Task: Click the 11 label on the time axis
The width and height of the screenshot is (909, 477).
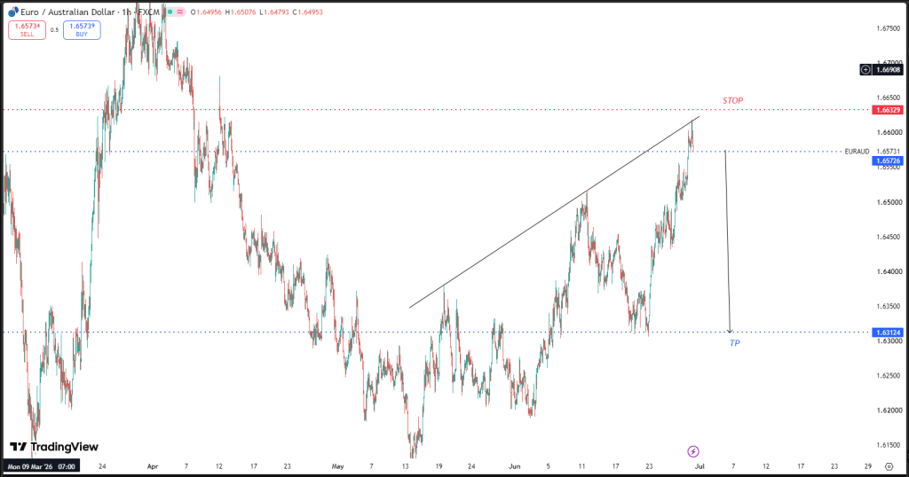Action: (581, 466)
